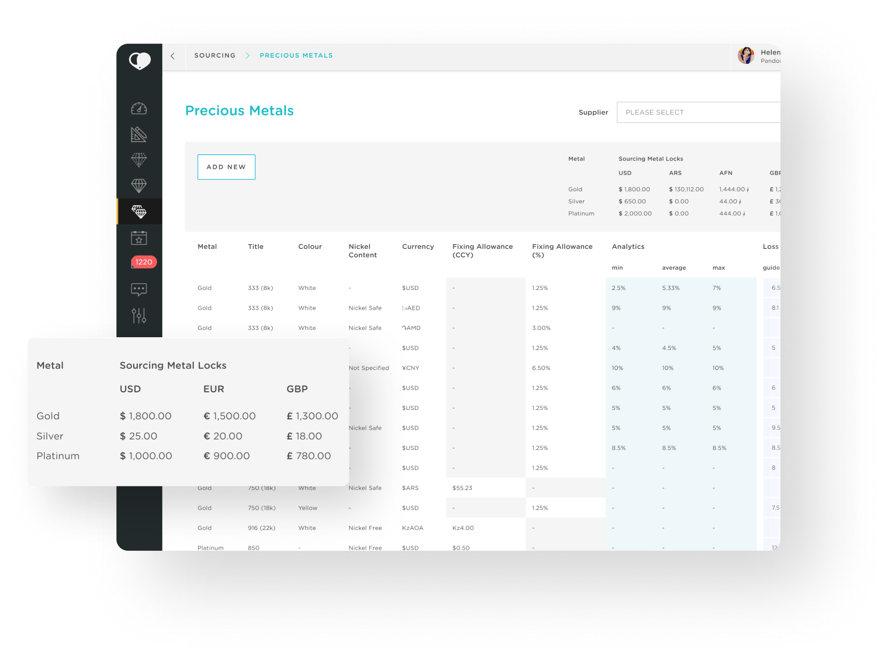Click the 1220 notifications badge
Screen dimensions: 892x662
click(x=144, y=262)
